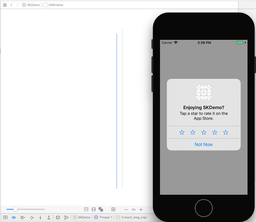The width and height of the screenshot is (256, 222).
Task: Tap the third rating star
Action: [x=204, y=132]
